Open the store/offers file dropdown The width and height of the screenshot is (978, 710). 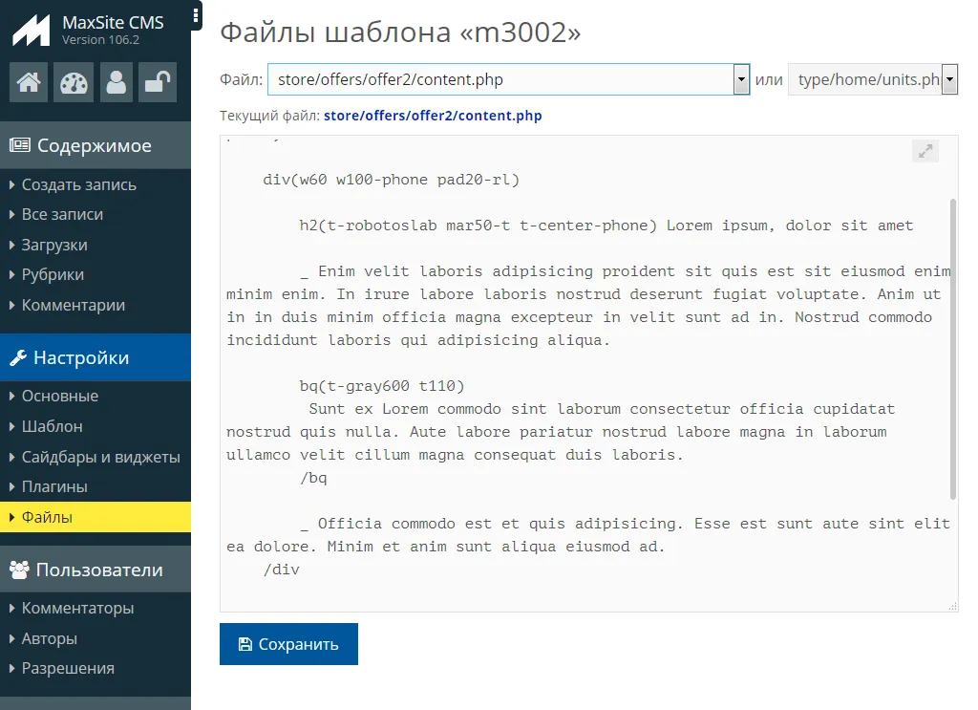click(x=508, y=79)
